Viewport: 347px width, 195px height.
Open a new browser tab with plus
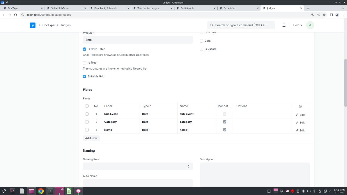pyautogui.click(x=308, y=8)
